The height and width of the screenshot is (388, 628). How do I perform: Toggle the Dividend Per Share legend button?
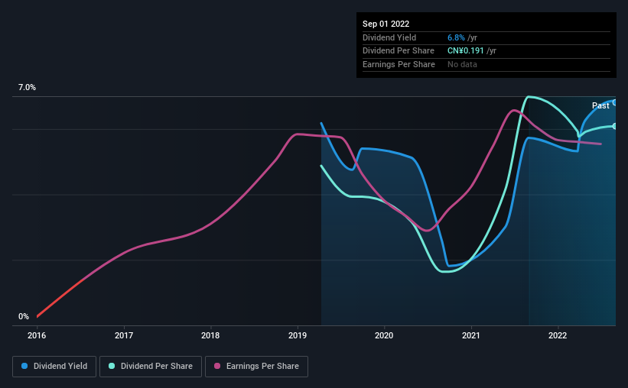point(151,367)
